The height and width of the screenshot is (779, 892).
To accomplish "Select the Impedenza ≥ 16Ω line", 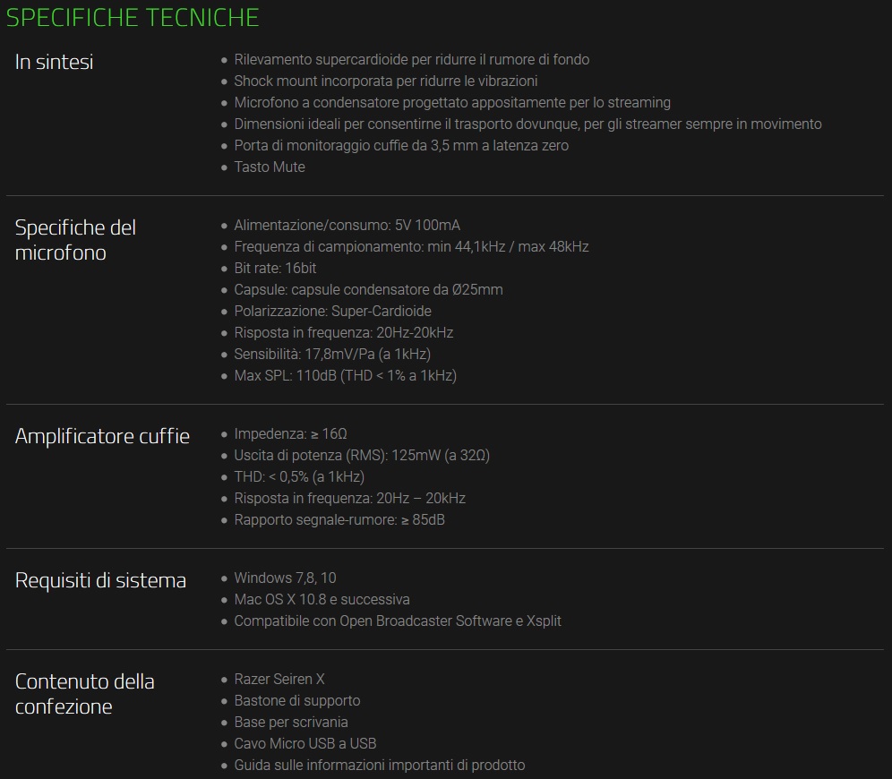I will coord(291,434).
